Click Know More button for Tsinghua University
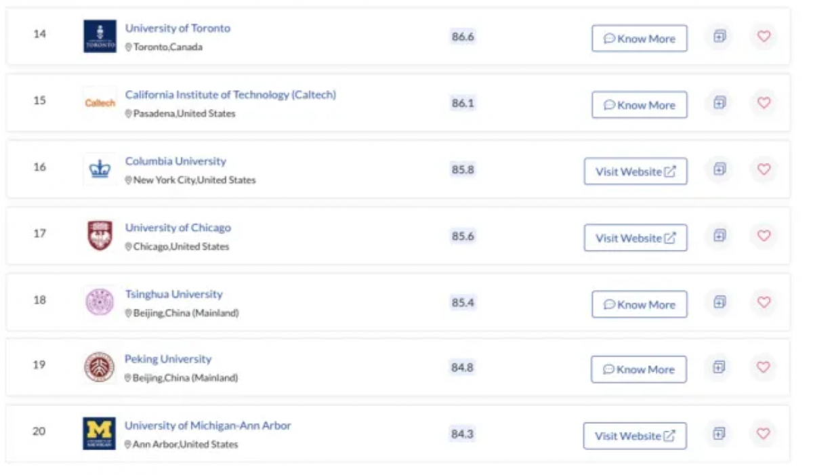The height and width of the screenshot is (475, 813). [x=640, y=304]
